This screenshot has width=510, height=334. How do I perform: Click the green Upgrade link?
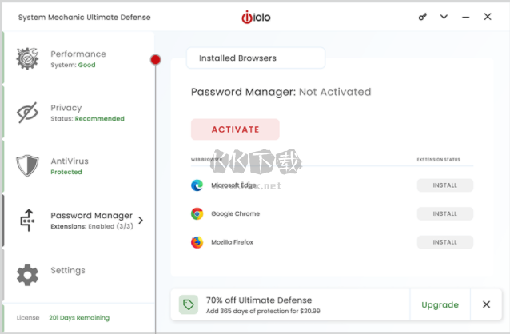coord(440,304)
